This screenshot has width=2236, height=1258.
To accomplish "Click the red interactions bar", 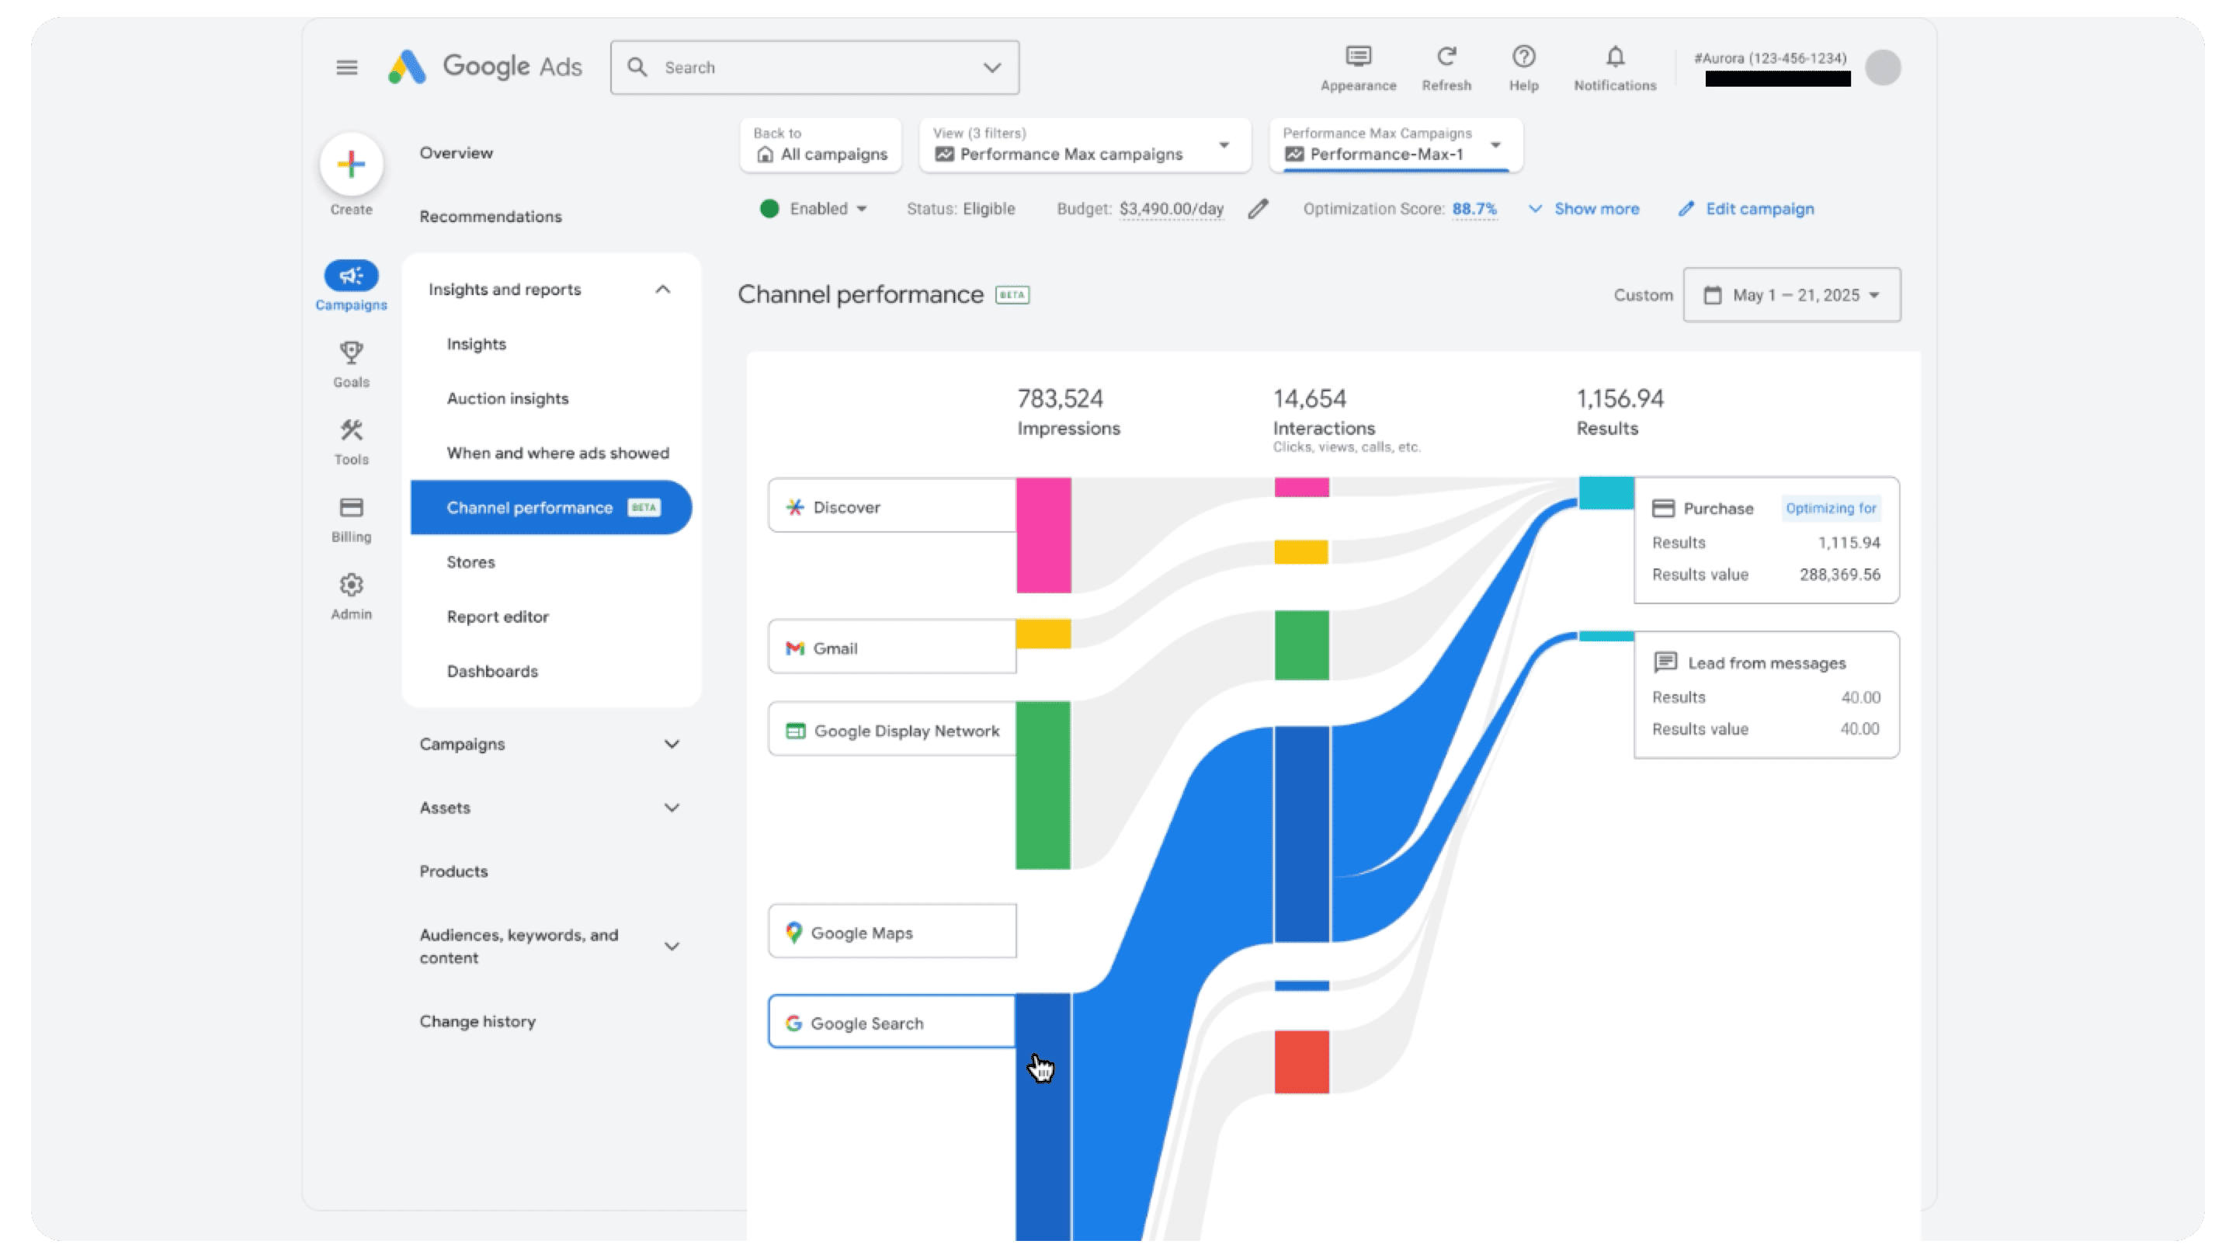I will (x=1301, y=1062).
